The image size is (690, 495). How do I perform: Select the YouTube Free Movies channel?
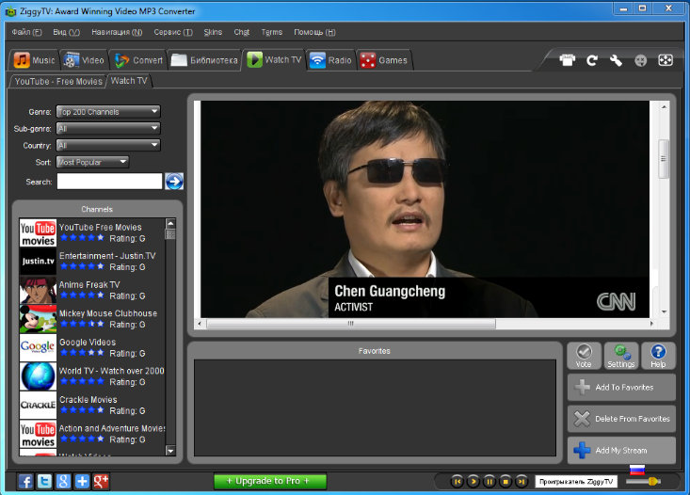92,232
